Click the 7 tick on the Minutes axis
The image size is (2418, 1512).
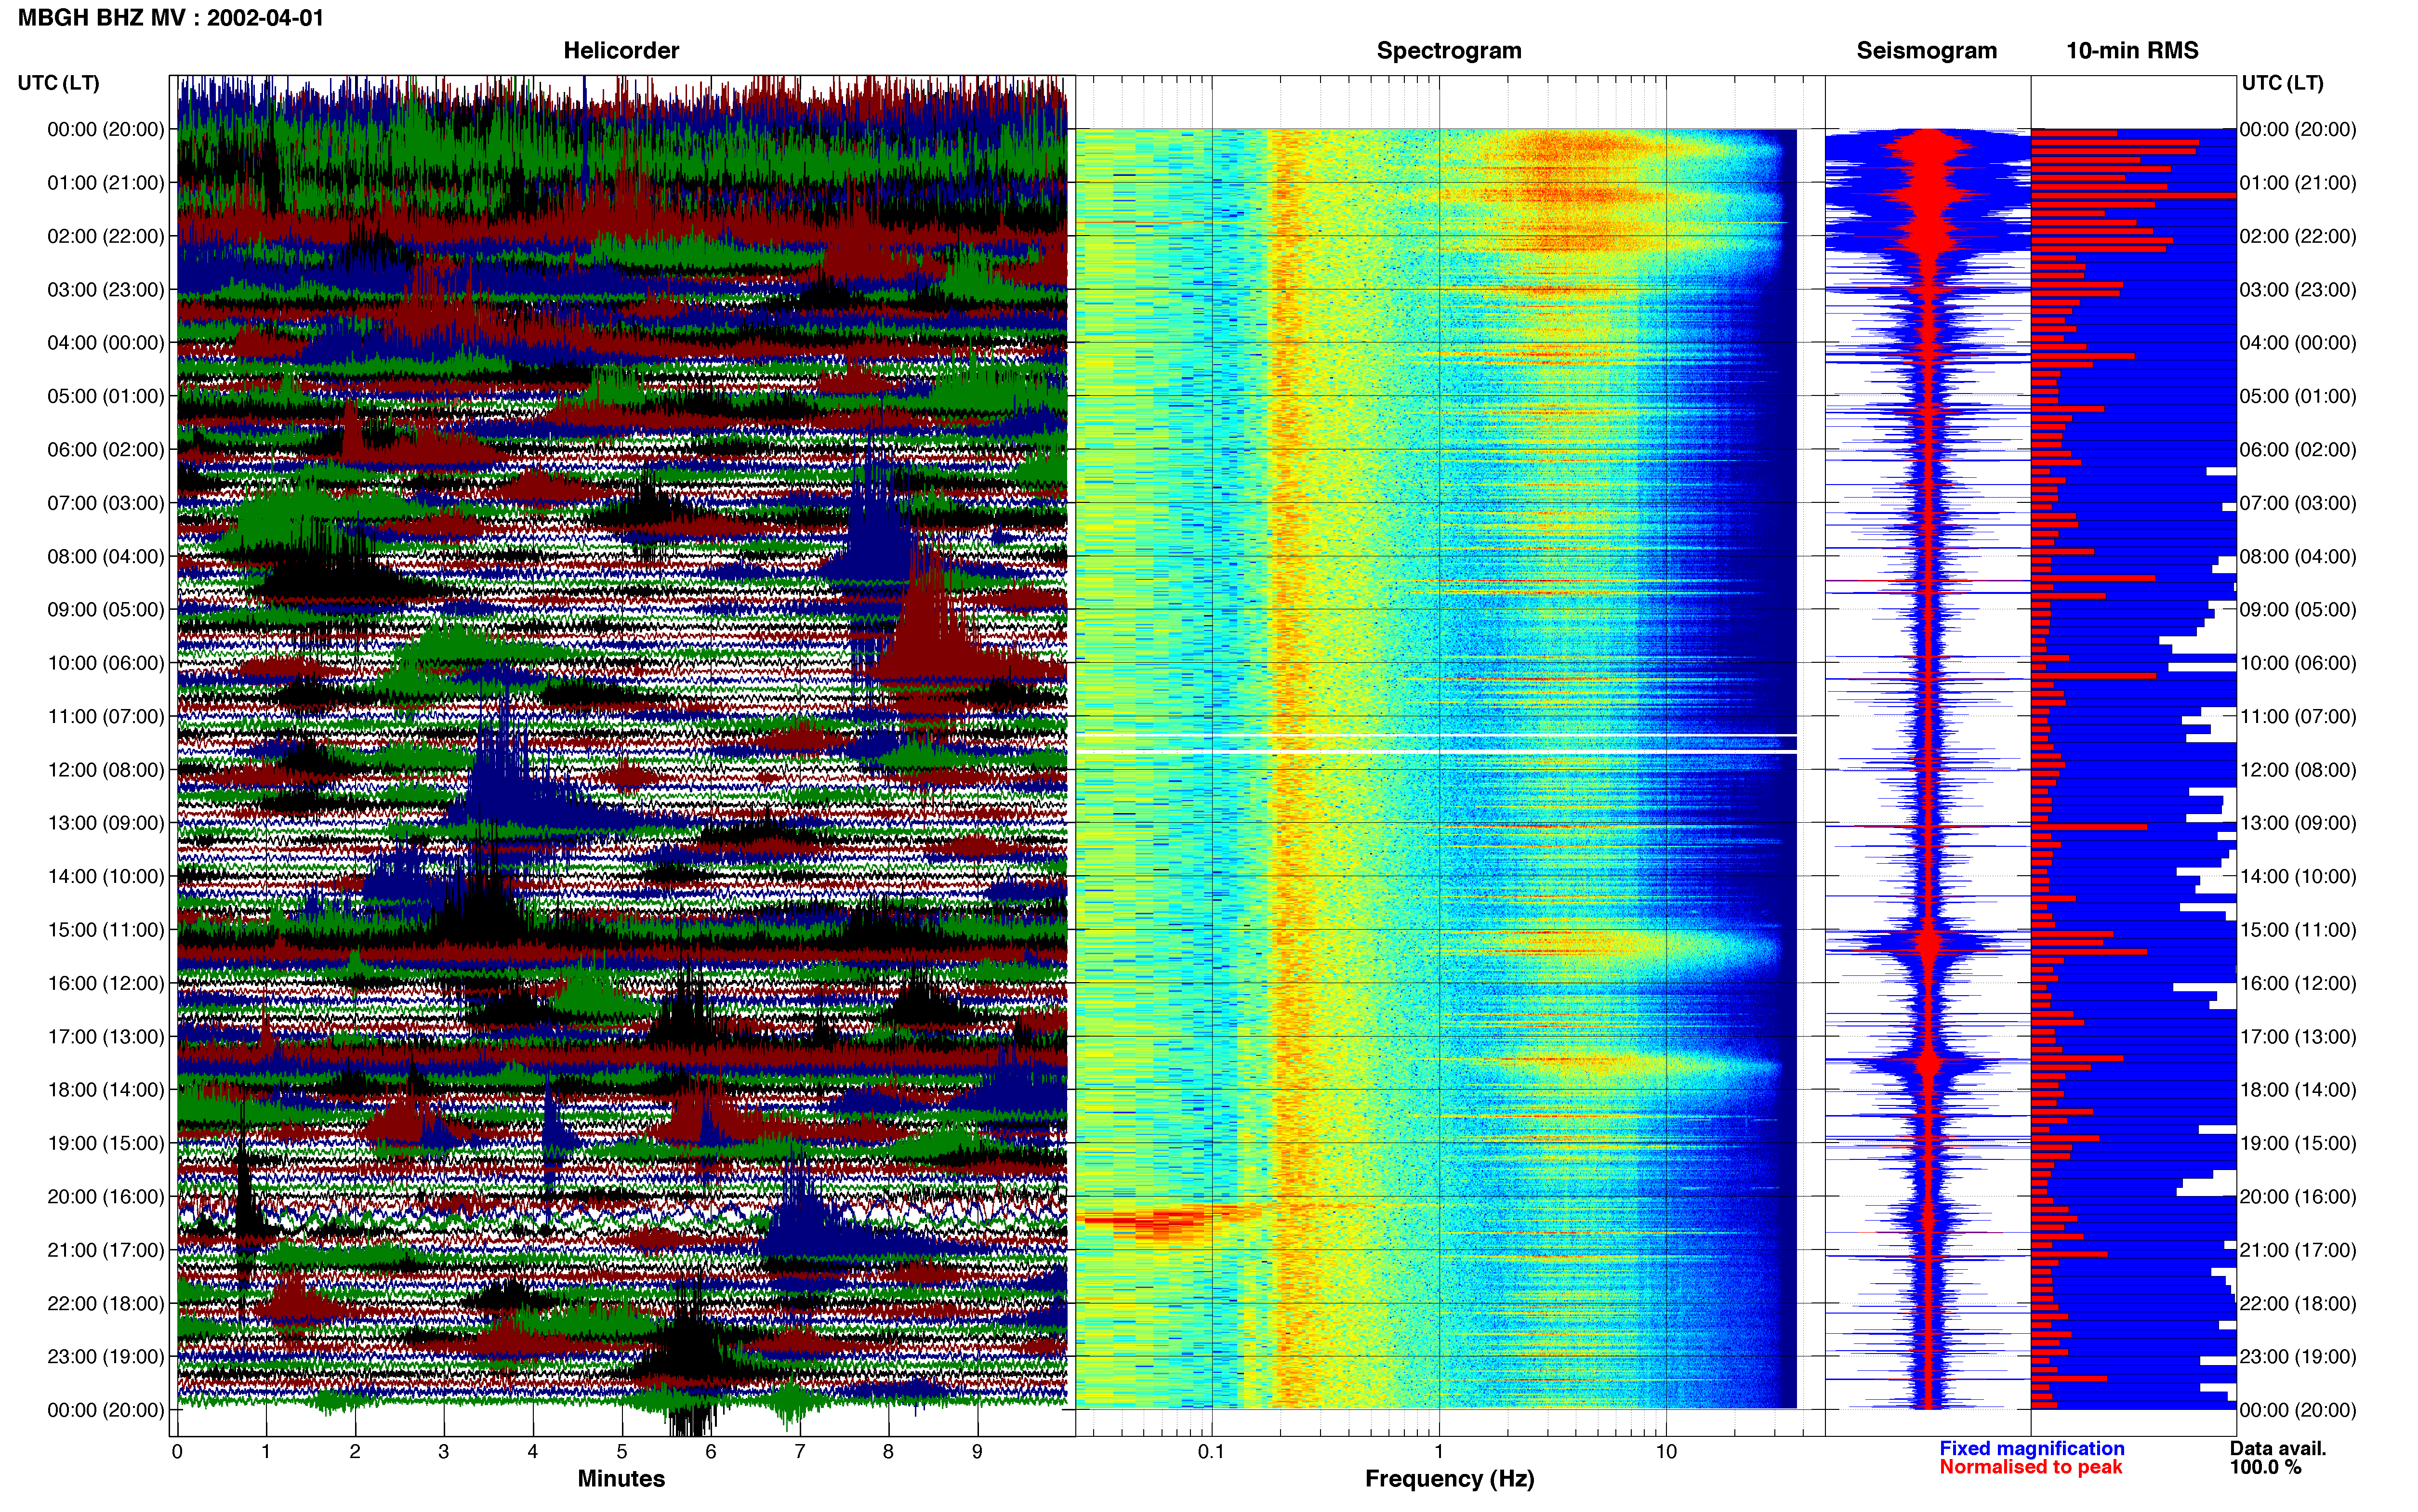pyautogui.click(x=800, y=1451)
